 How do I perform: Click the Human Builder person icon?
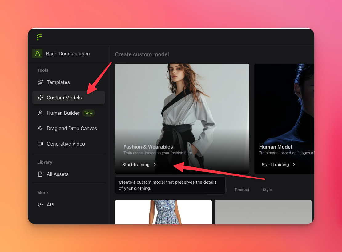click(40, 113)
